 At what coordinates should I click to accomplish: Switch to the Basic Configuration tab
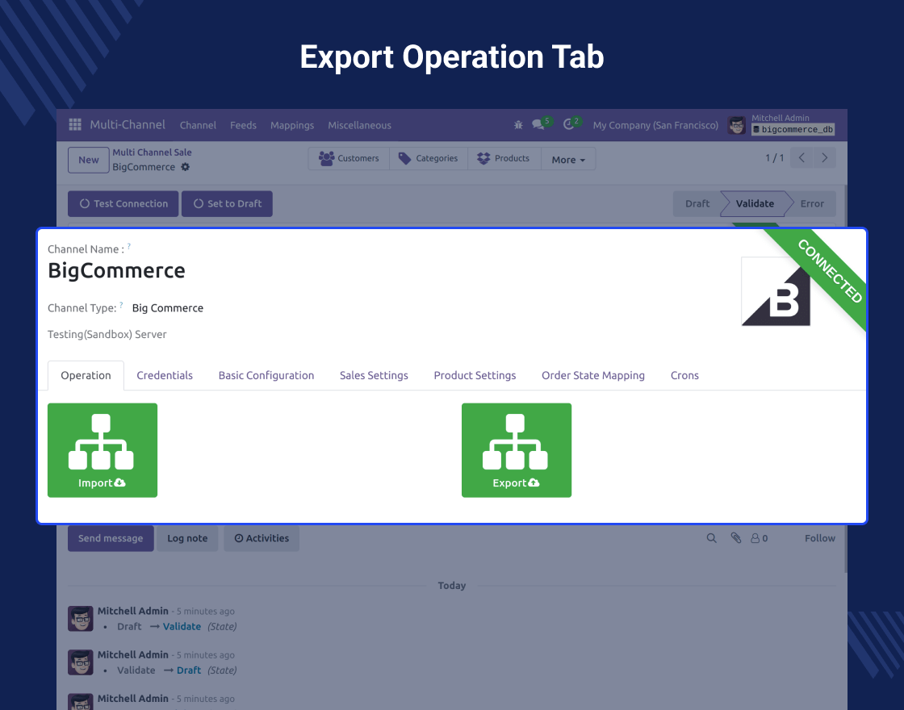[266, 376]
